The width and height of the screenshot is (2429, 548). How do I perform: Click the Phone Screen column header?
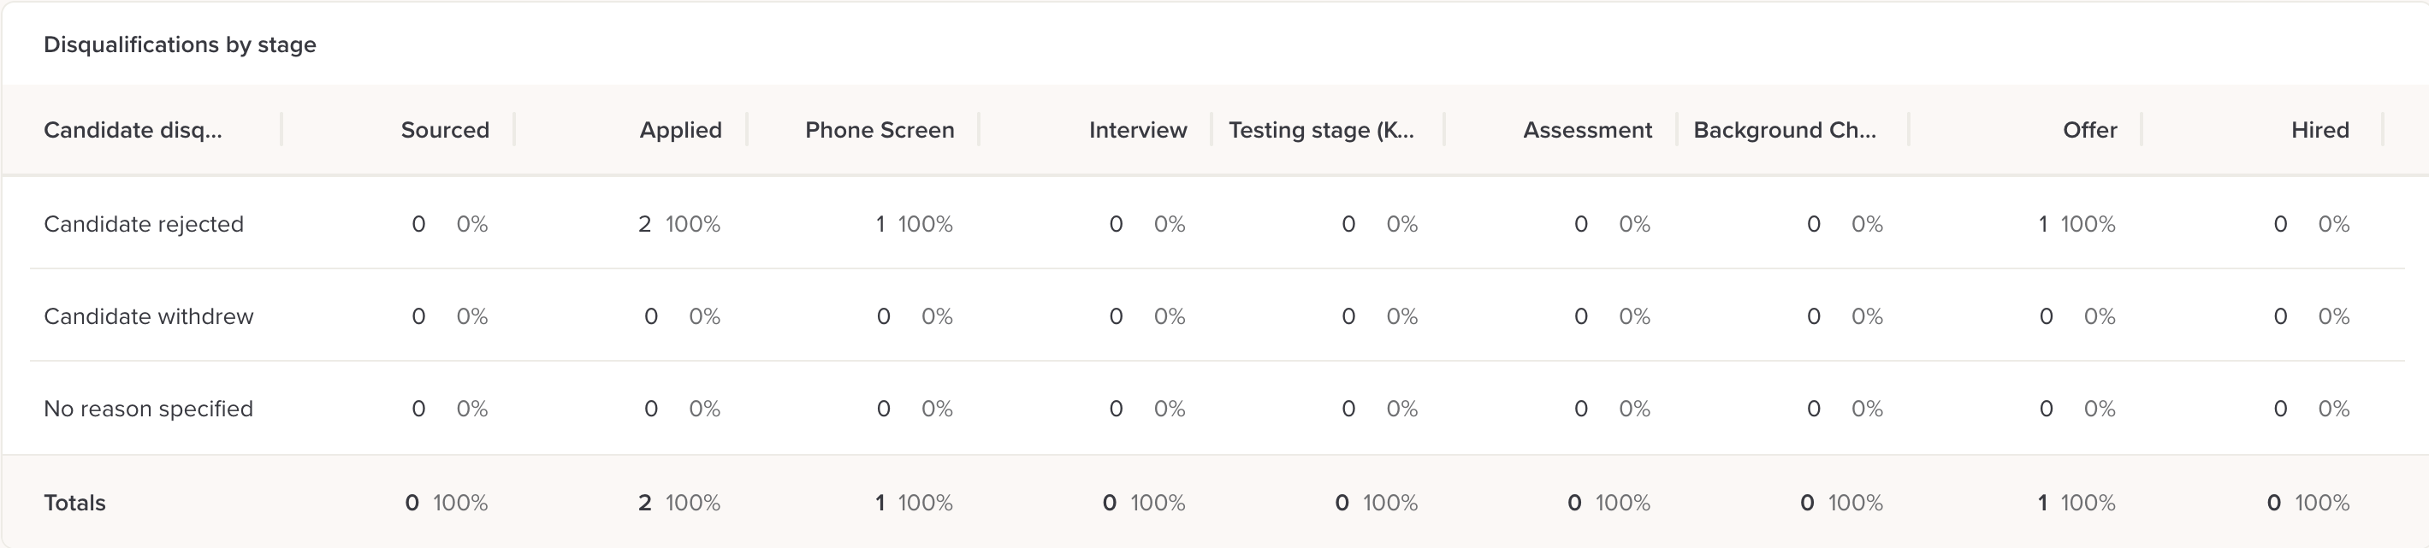click(879, 130)
